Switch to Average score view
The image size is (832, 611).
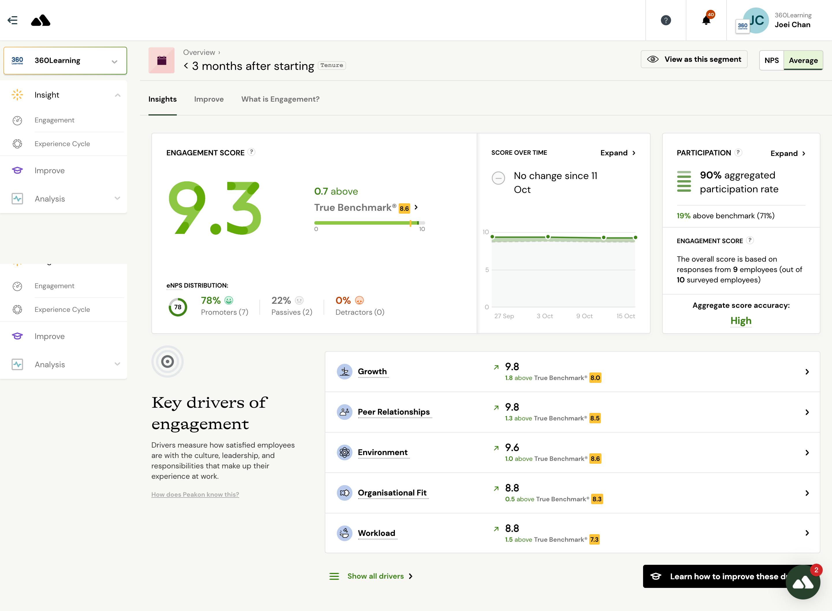point(802,60)
